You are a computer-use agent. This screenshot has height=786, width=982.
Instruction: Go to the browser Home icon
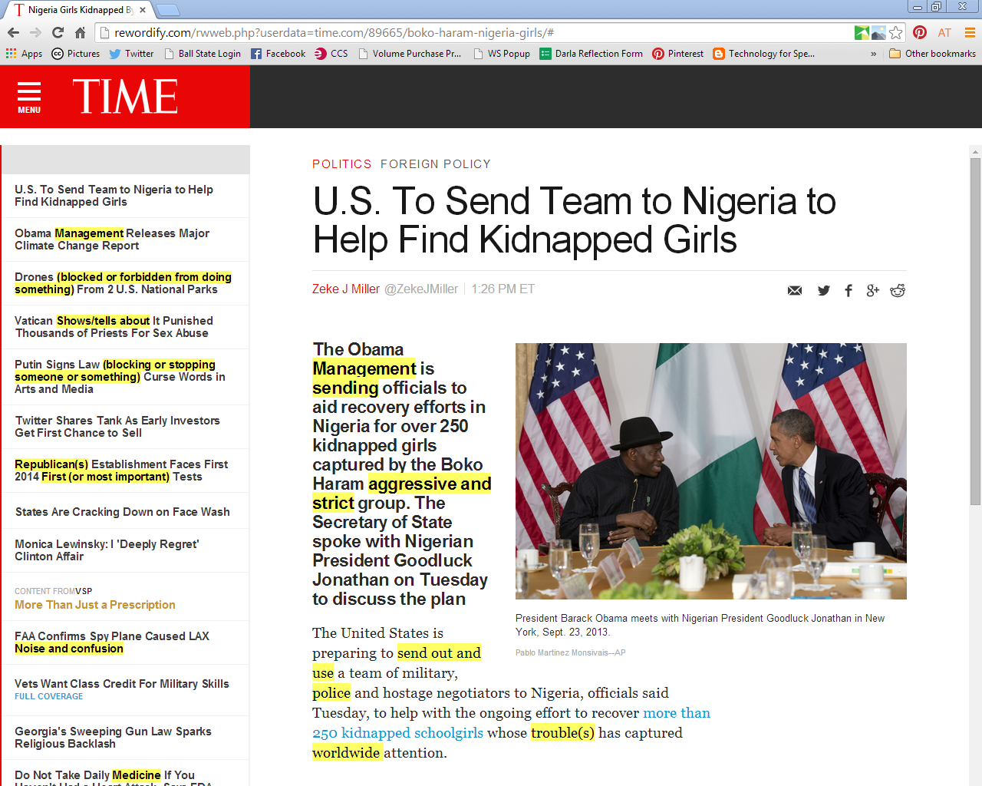(x=80, y=32)
